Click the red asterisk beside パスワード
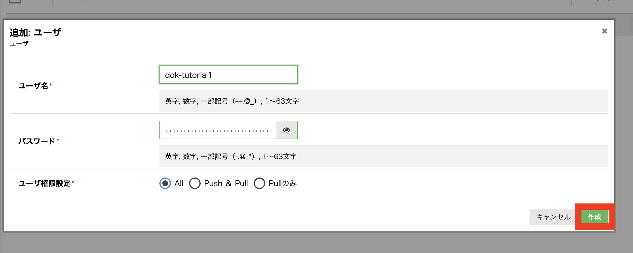The width and height of the screenshot is (633, 253). 58,140
